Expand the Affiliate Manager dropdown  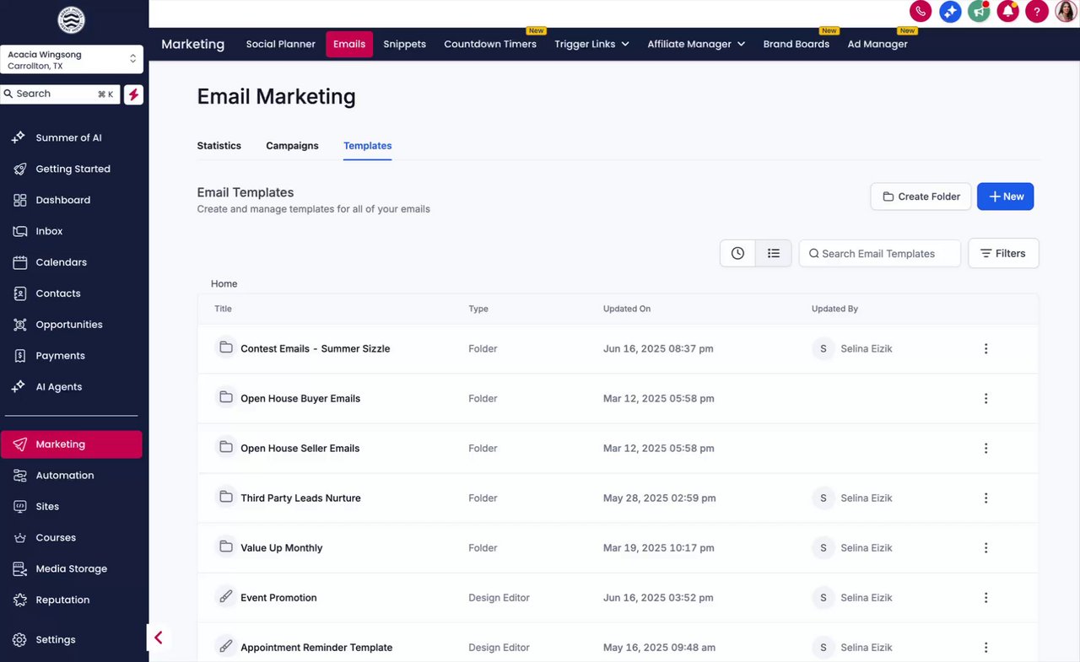696,44
